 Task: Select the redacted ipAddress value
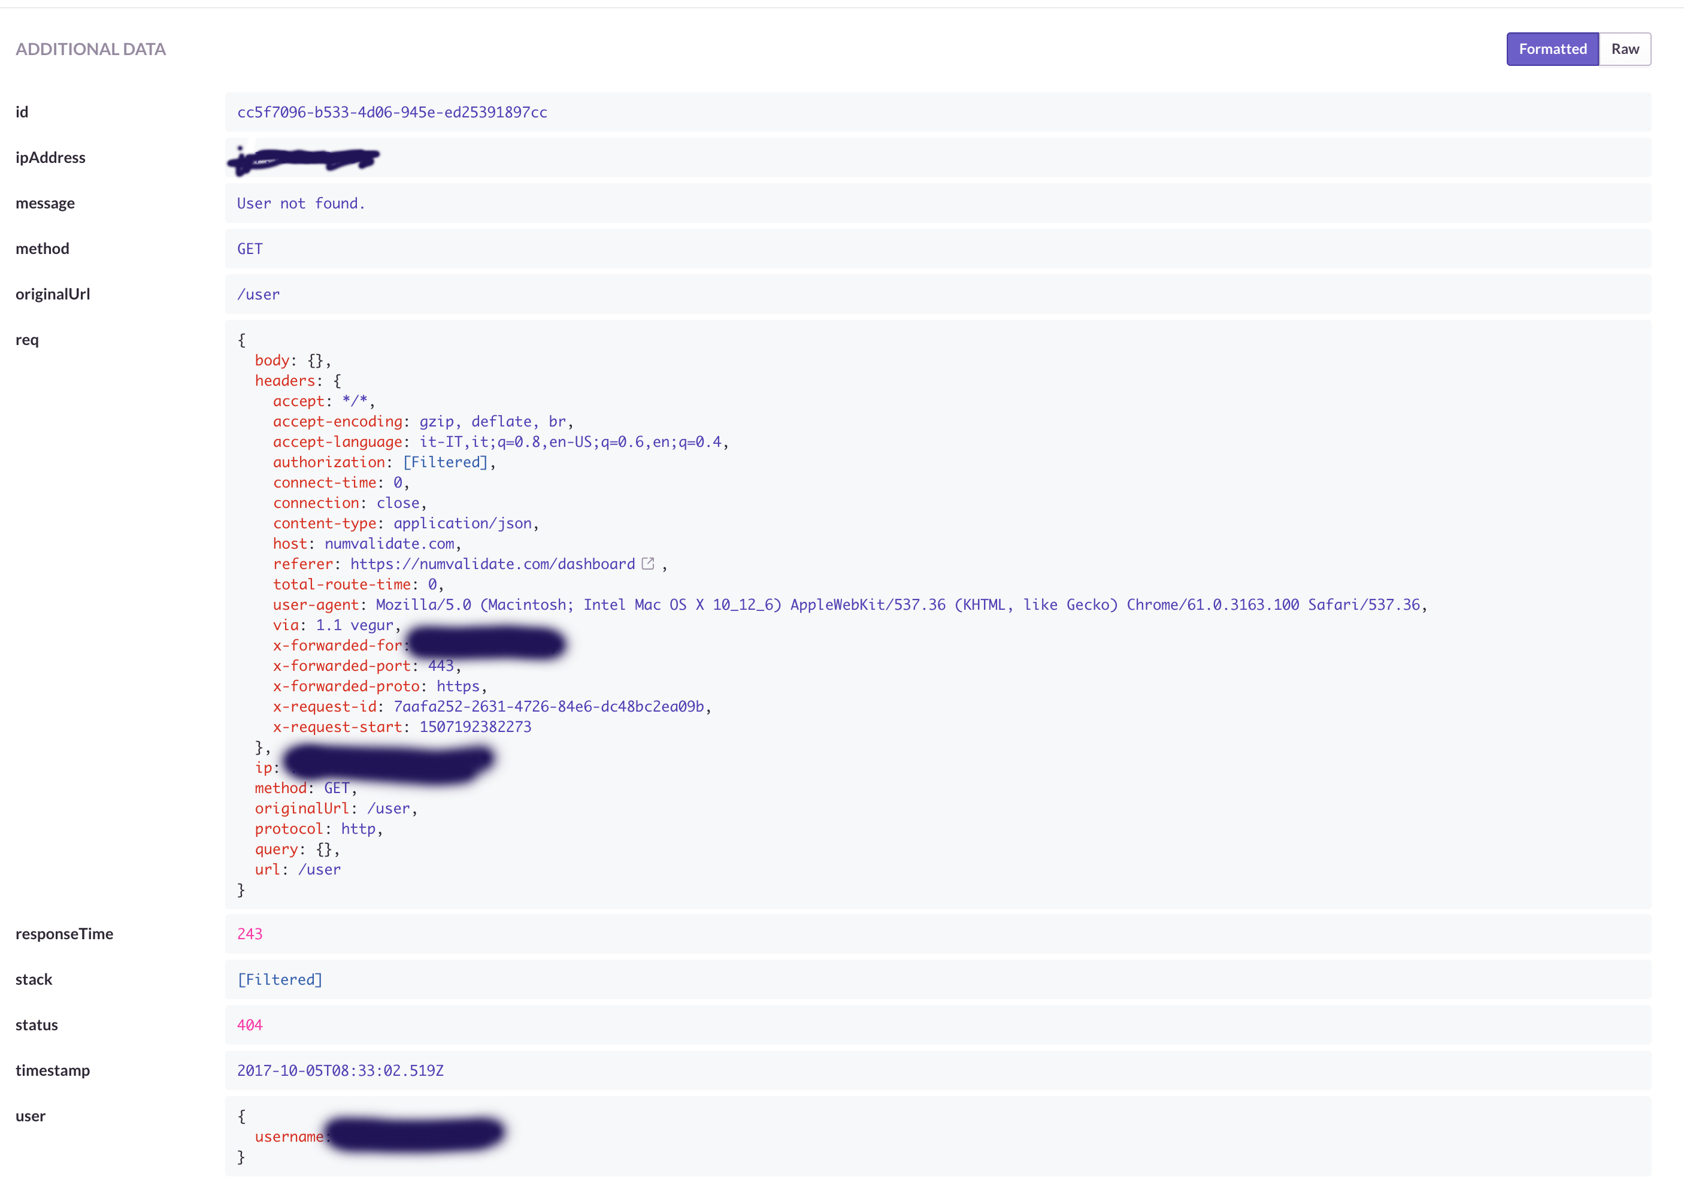[x=304, y=158]
